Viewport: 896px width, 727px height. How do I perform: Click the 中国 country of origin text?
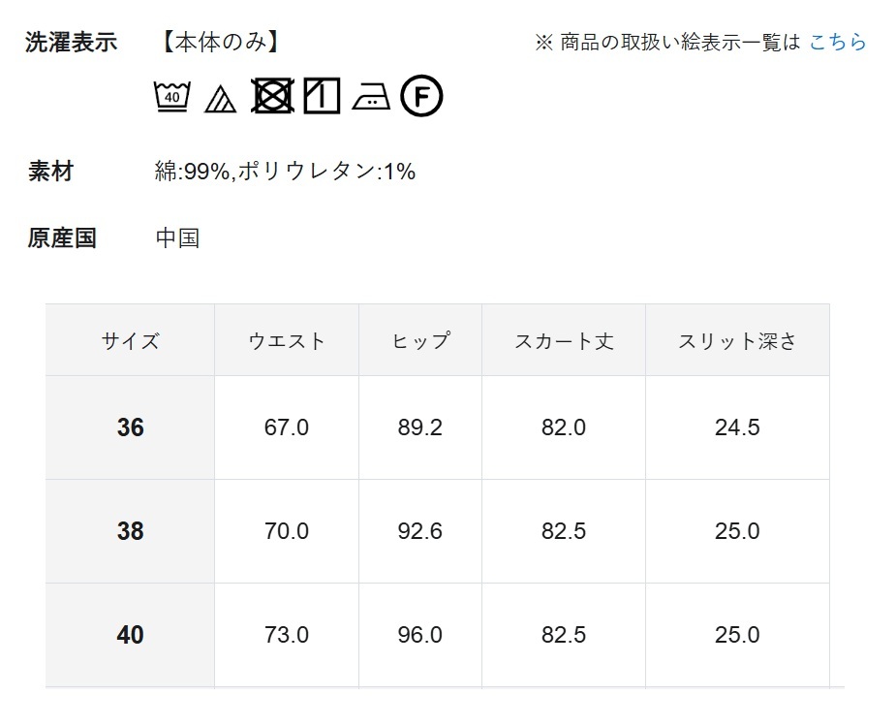[x=177, y=237]
